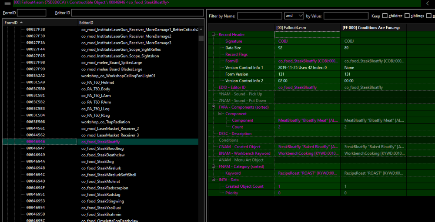
Task: Select record co_PA_T60_Helmet
Action: (97, 82)
